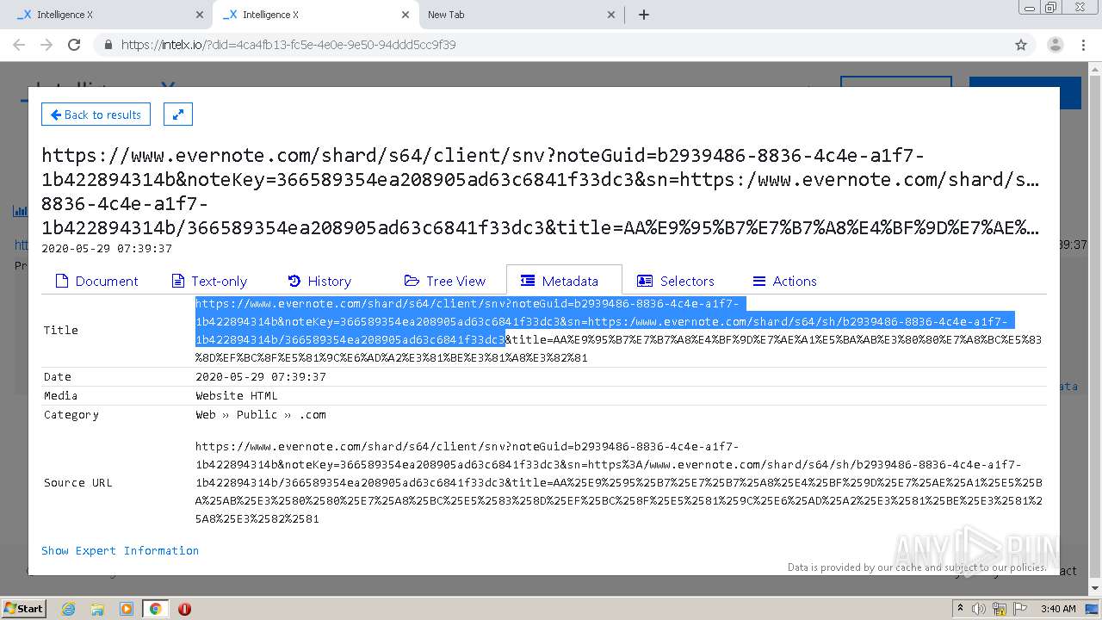Open the Windows Start menu
Screen dimensions: 1102x620
coord(23,609)
